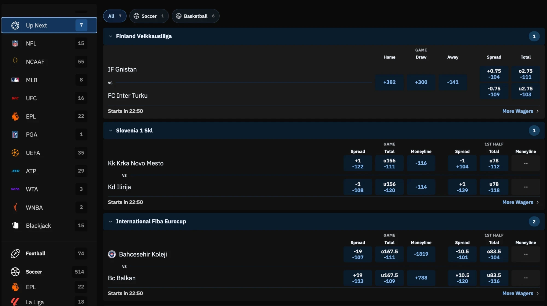
Task: Collapse the Finland Veikkausliiga section
Action: (x=110, y=36)
